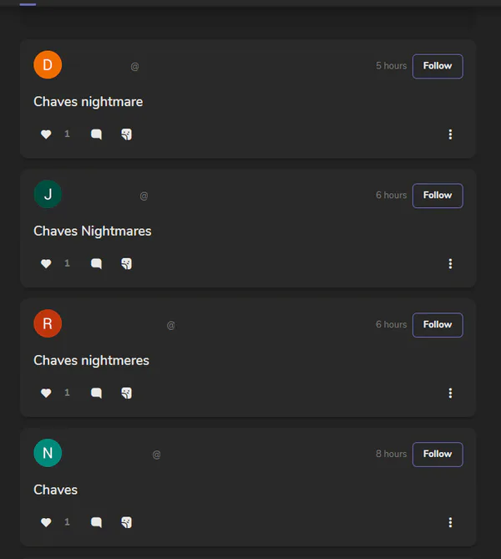Expand options menu for "Chaves nightmeres" post
This screenshot has width=501, height=559.
pyautogui.click(x=450, y=394)
